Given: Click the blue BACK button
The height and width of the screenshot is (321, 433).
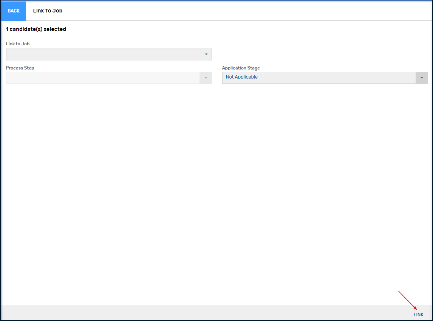Looking at the screenshot, I should click(x=14, y=11).
